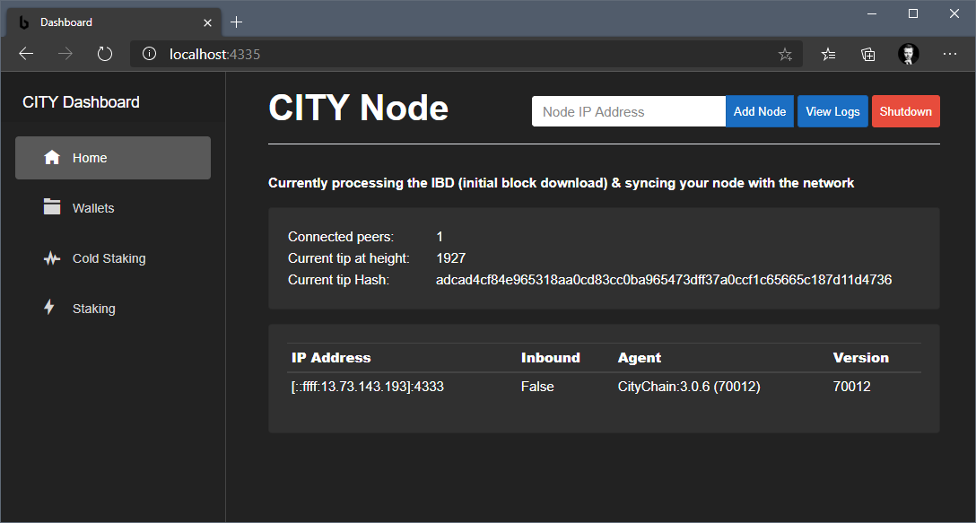This screenshot has width=976, height=523.
Task: Click the Agent column header
Action: (x=640, y=358)
